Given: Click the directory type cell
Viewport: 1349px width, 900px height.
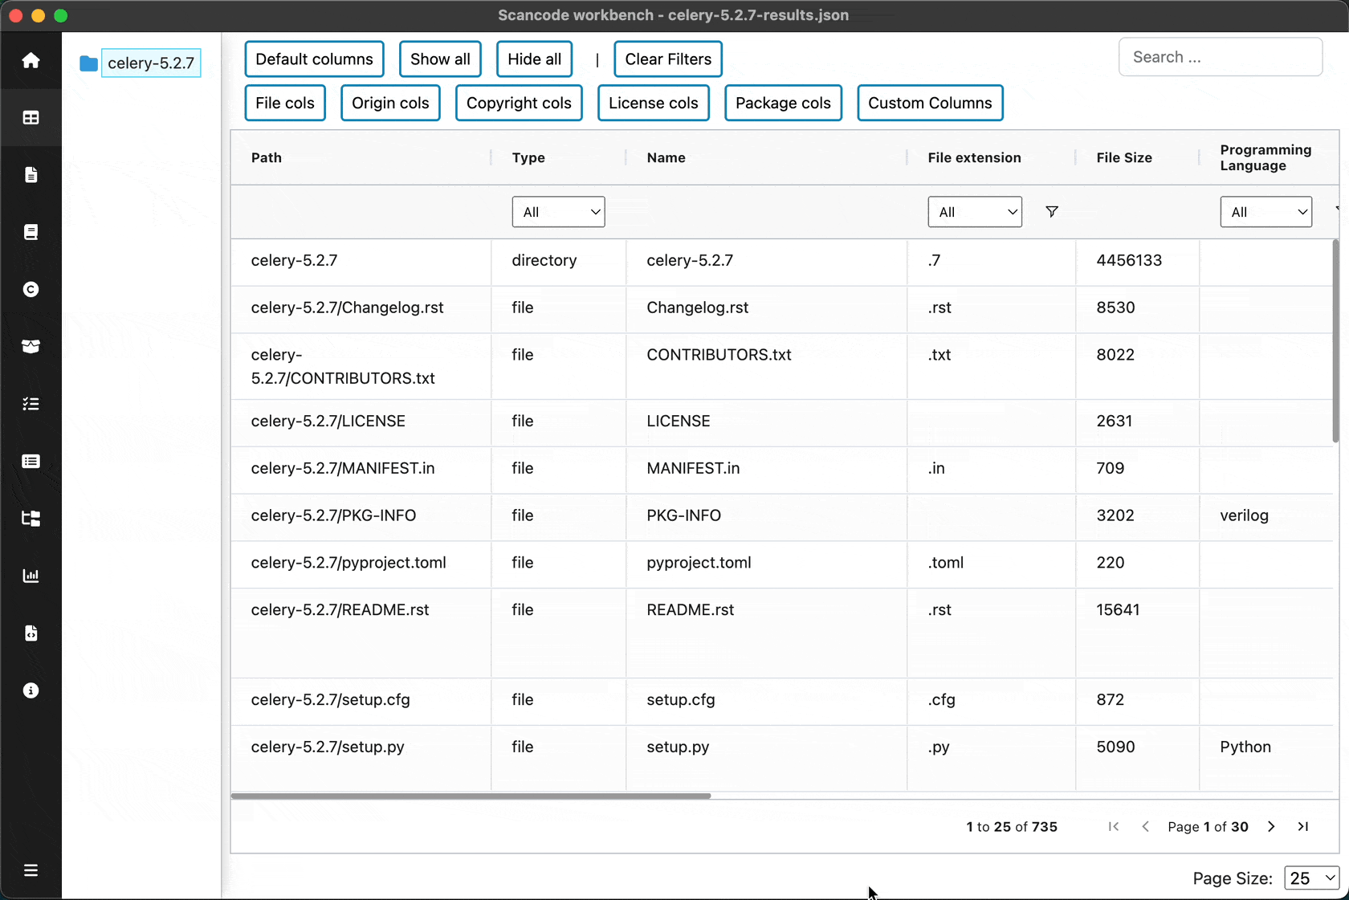Looking at the screenshot, I should pyautogui.click(x=558, y=261).
